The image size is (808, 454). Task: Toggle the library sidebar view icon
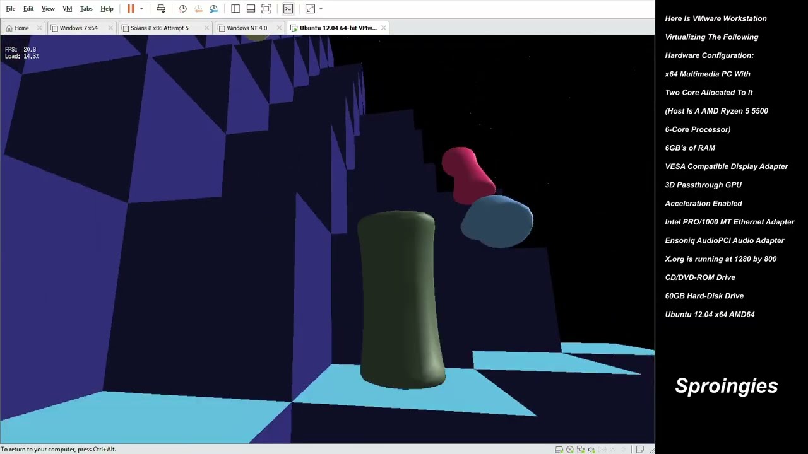235,9
